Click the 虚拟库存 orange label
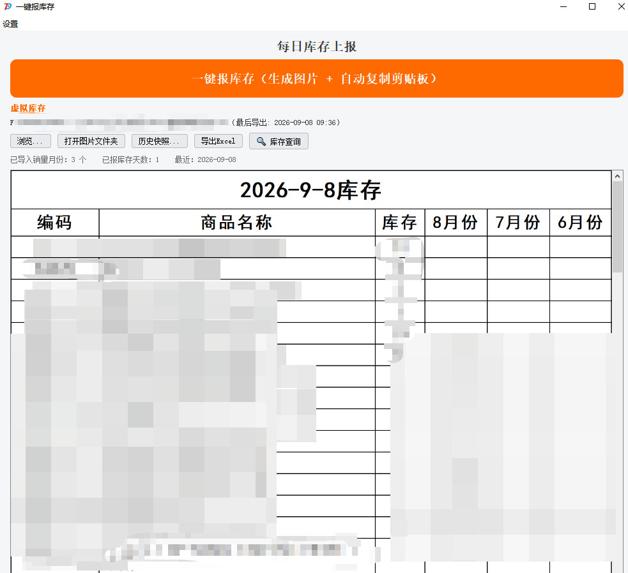This screenshot has width=628, height=573. [x=28, y=108]
